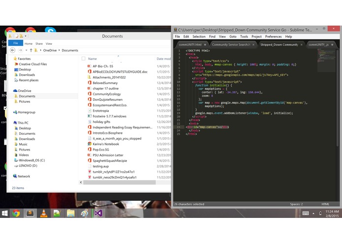Open Sublime Text taskbar icon
342x243 pixels.
tap(30, 213)
